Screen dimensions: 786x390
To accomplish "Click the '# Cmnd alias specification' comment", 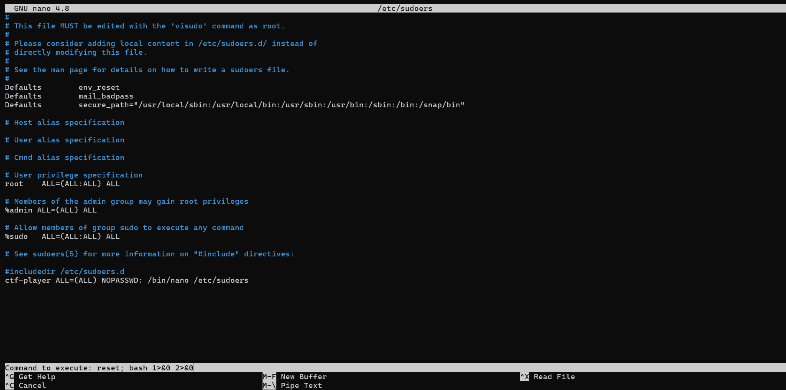I will (x=64, y=157).
